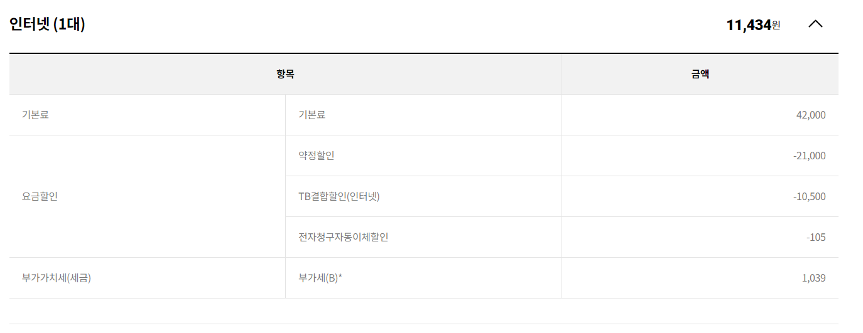Select the 전자청구자동이체할인 item
Screen dimensions: 863x333
click(x=343, y=237)
